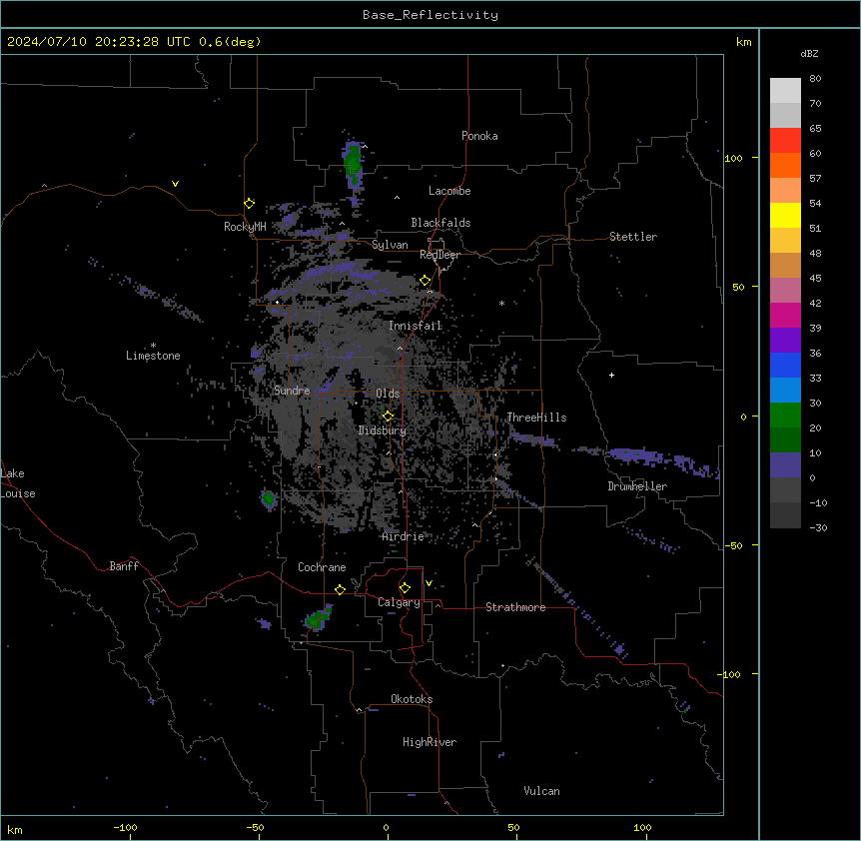This screenshot has width=861, height=841.
Task: Click the Vulcan city label
Action: pos(542,791)
